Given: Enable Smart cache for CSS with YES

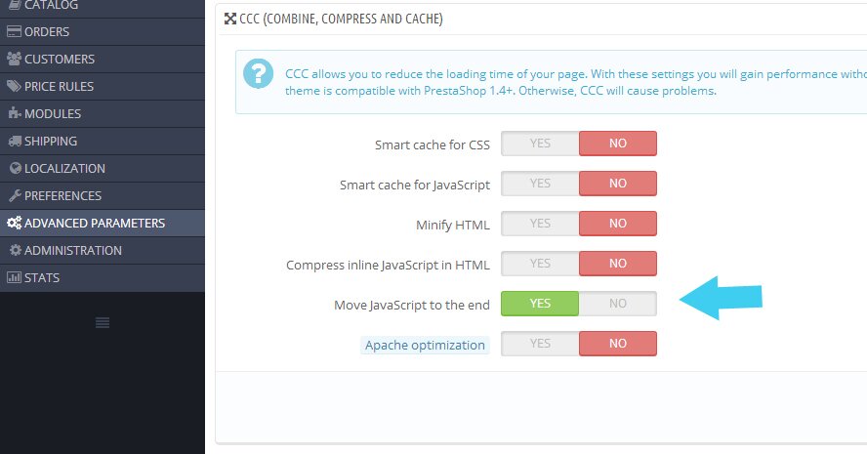Looking at the screenshot, I should [x=540, y=144].
